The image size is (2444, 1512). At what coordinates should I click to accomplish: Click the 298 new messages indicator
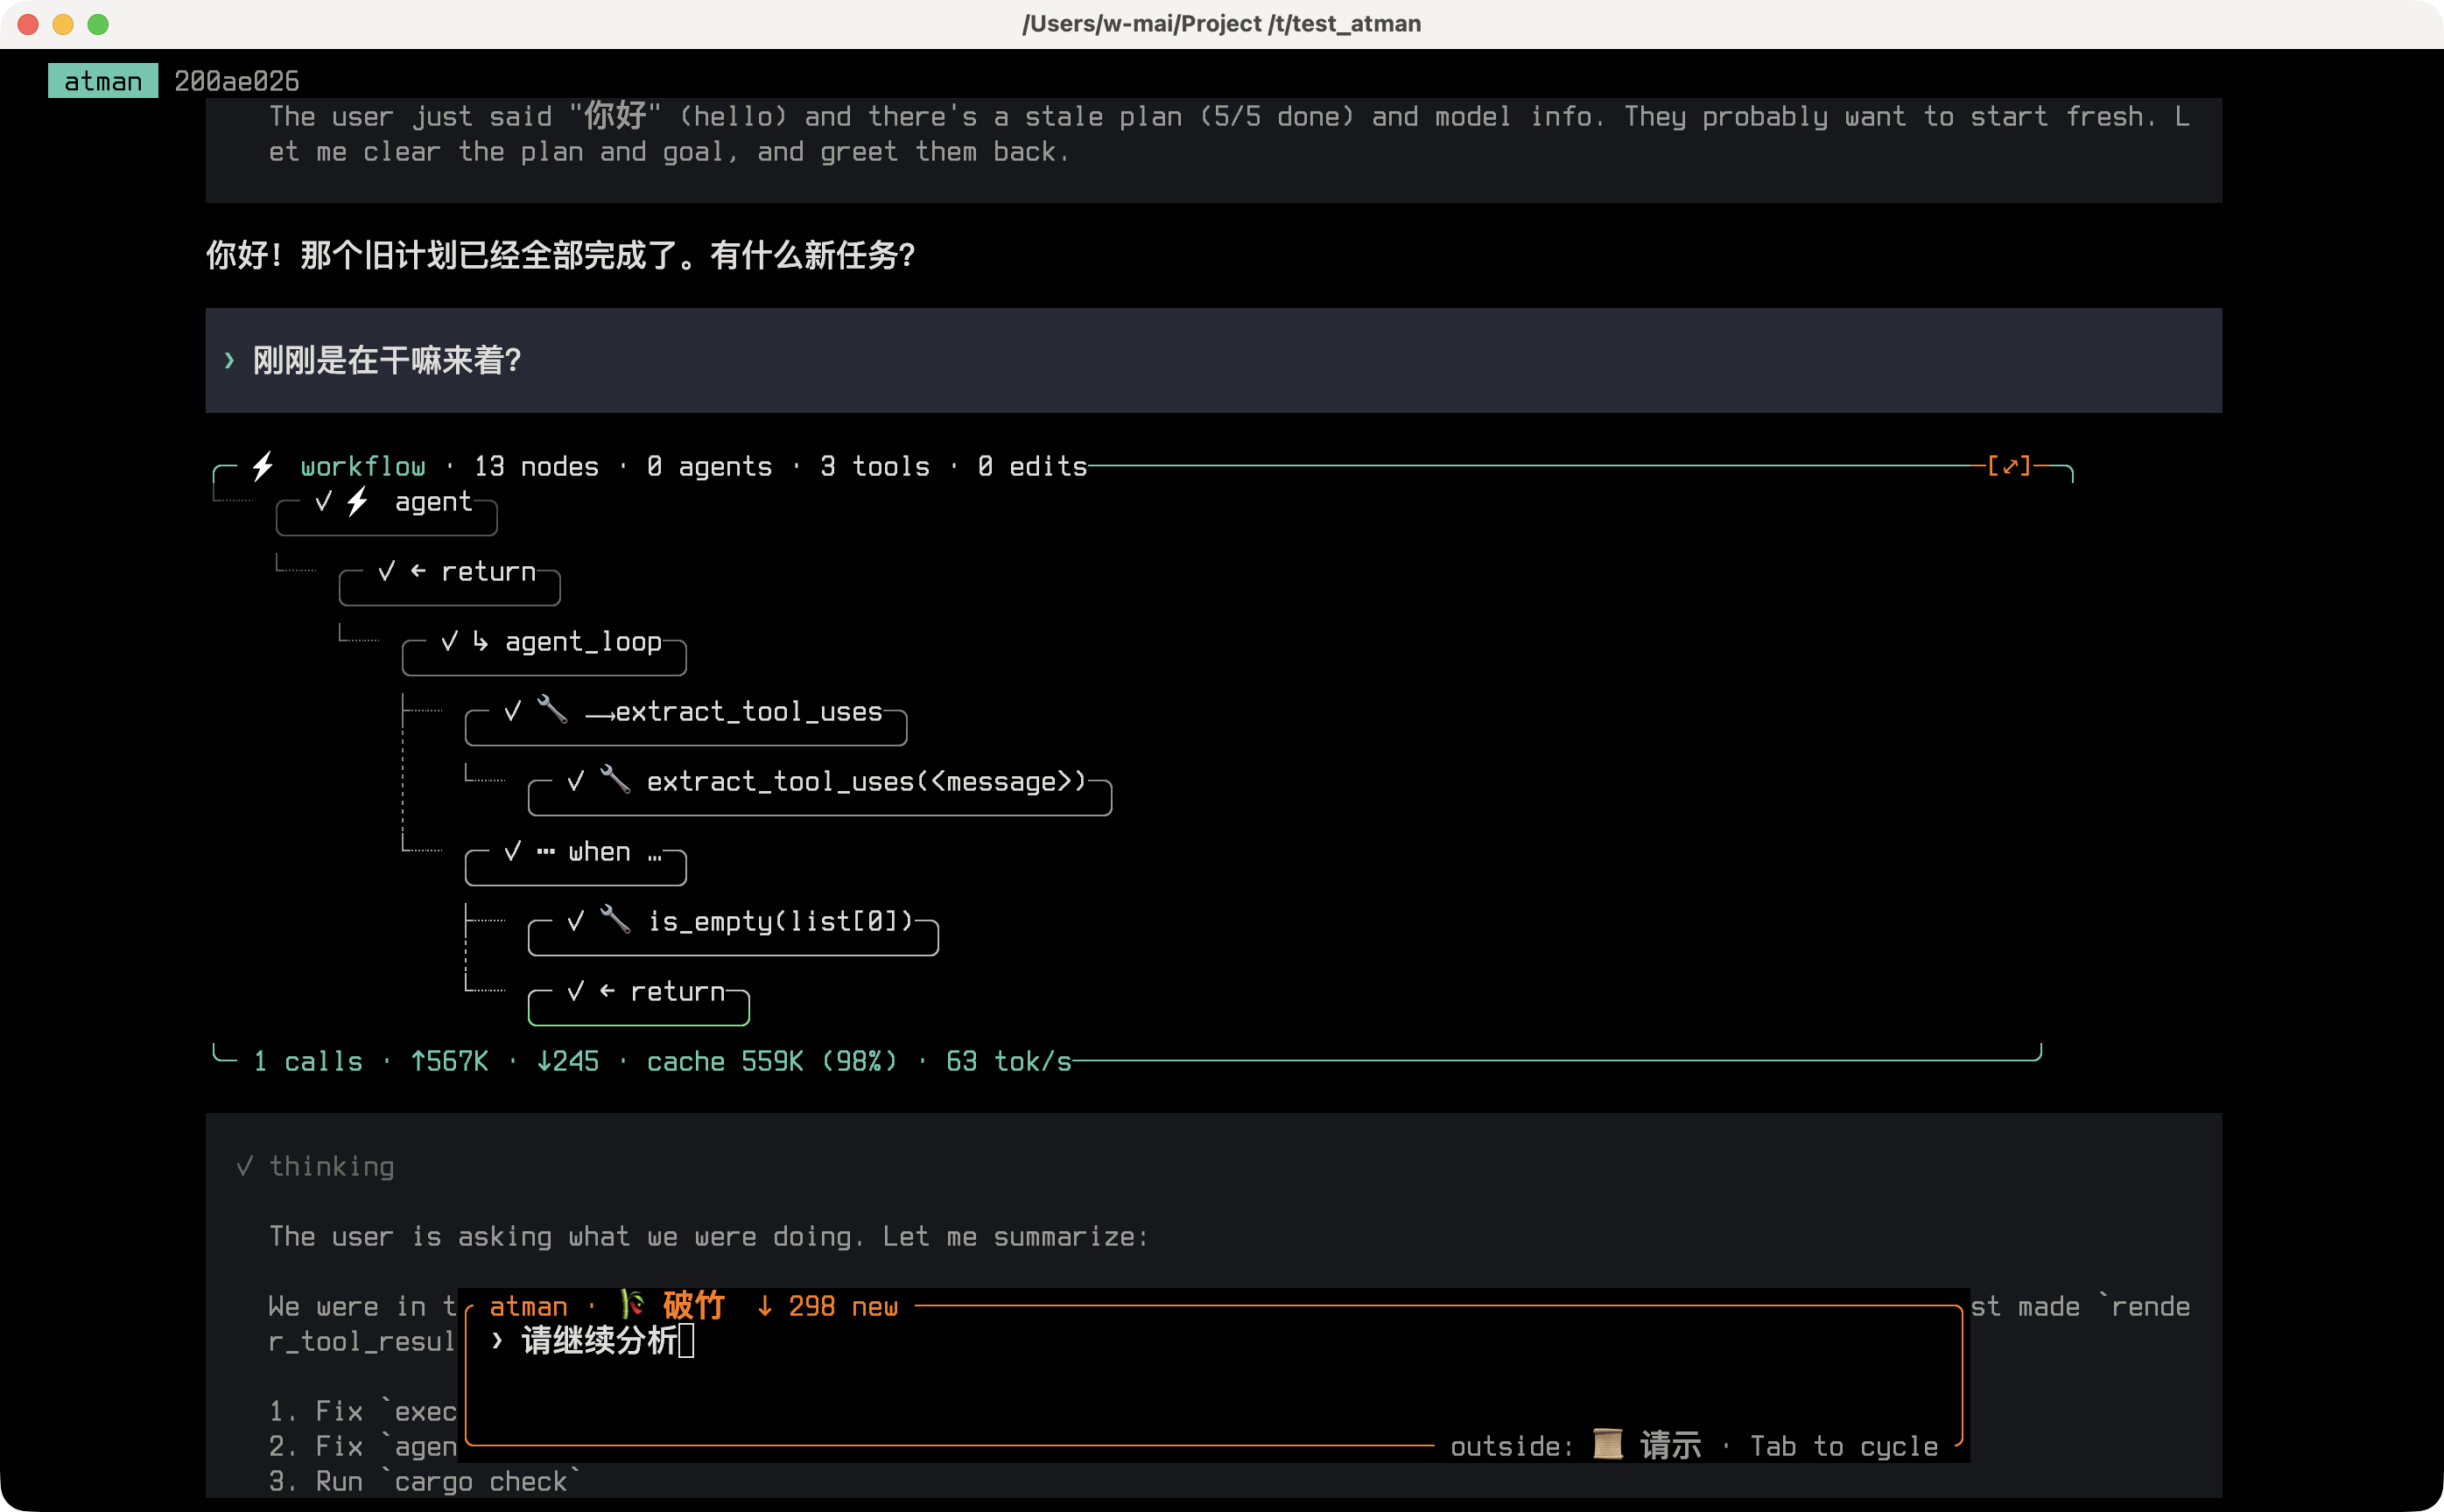(x=826, y=1306)
